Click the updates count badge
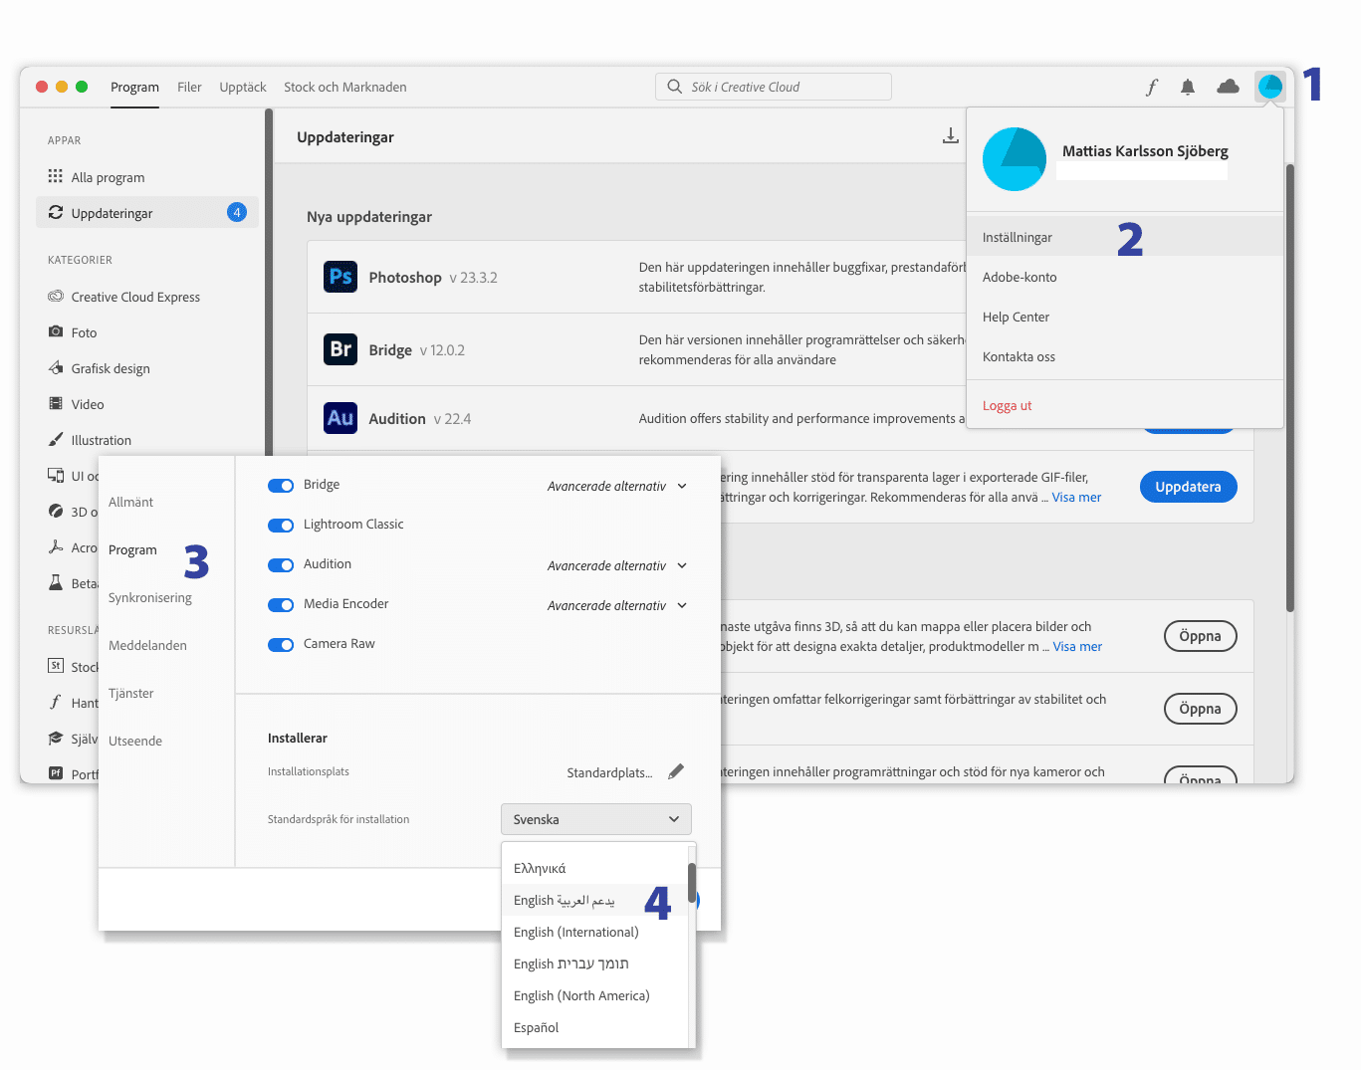1361x1070 pixels. 237,212
